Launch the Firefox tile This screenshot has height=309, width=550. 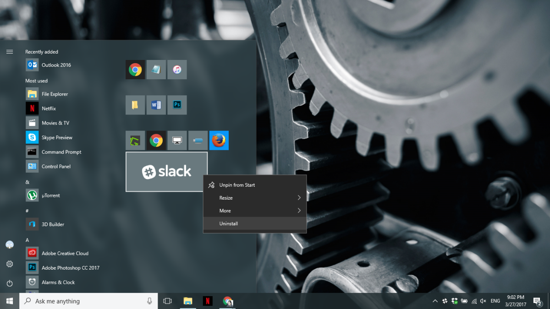pos(219,141)
